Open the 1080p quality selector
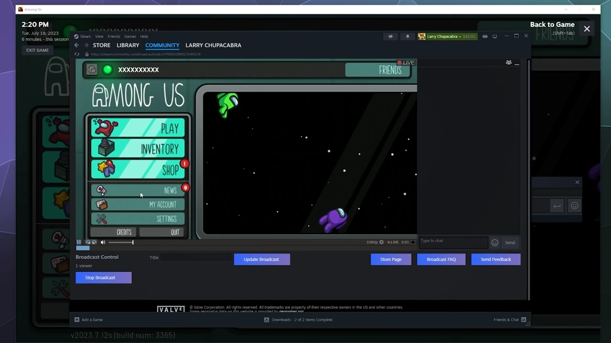Screen dimensions: 611x343 [372, 242]
